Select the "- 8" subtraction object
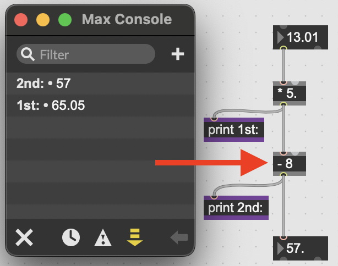Viewport: 338px width, 266px height. 289,163
